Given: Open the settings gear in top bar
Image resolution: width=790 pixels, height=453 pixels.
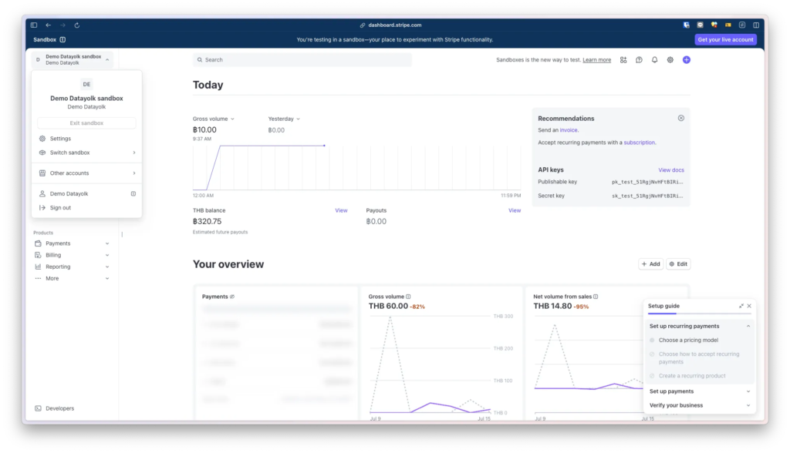Looking at the screenshot, I should (x=670, y=60).
